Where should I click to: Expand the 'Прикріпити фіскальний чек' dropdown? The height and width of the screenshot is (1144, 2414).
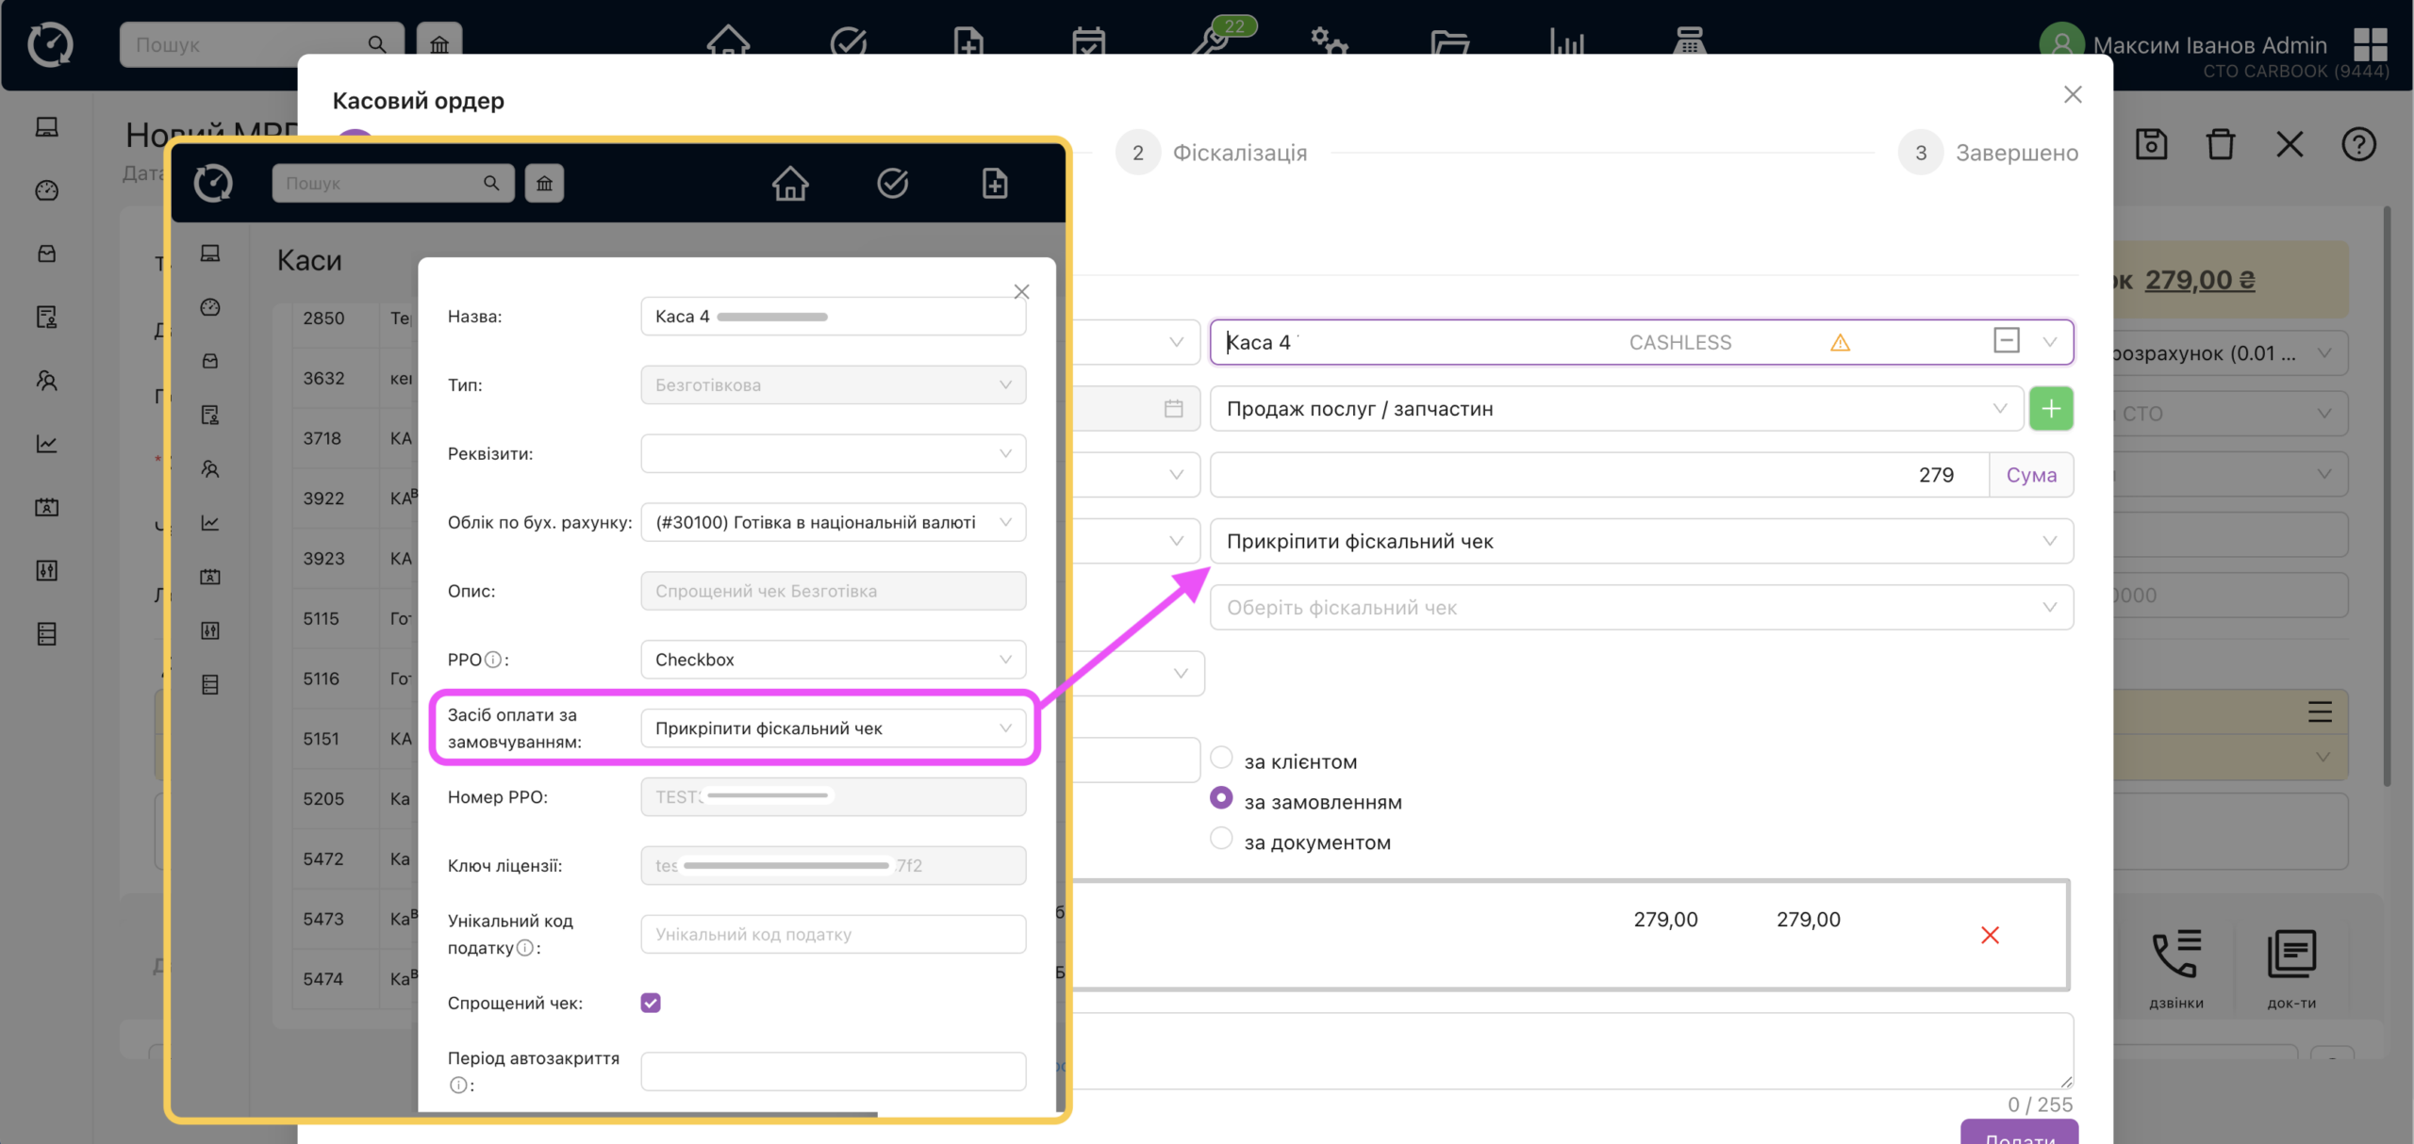coord(1641,541)
